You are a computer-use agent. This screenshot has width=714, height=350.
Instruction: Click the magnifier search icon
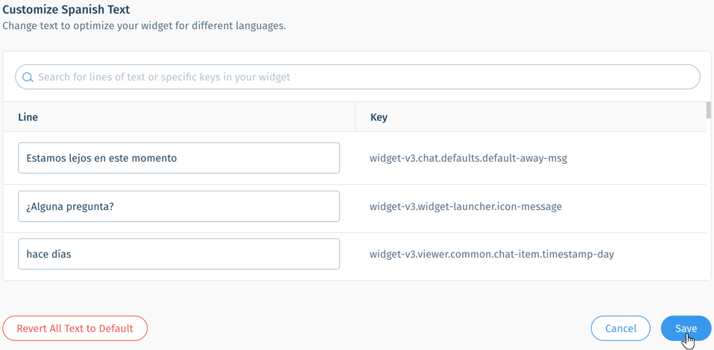pyautogui.click(x=28, y=77)
